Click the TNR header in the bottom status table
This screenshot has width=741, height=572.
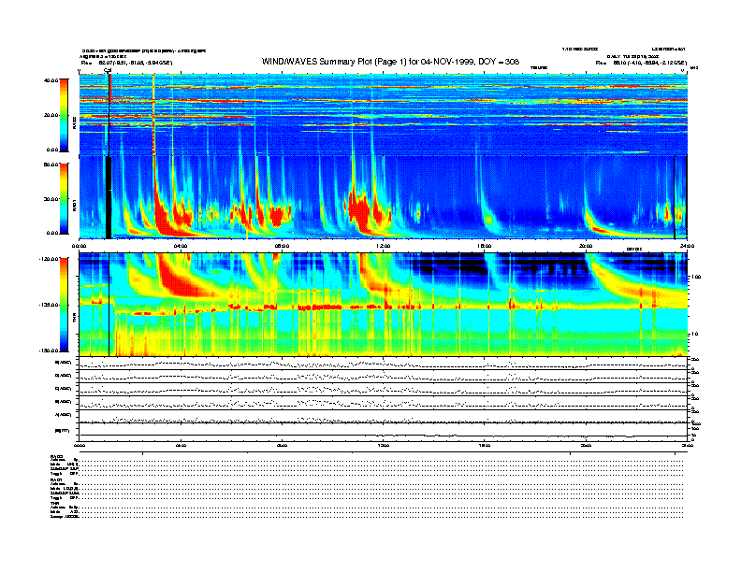(54, 503)
